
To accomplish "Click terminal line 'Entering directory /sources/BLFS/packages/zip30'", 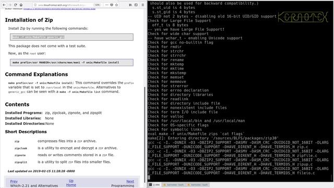I will 213,138.
